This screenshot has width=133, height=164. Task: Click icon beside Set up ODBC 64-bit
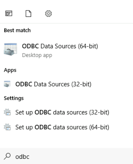coord(7,127)
